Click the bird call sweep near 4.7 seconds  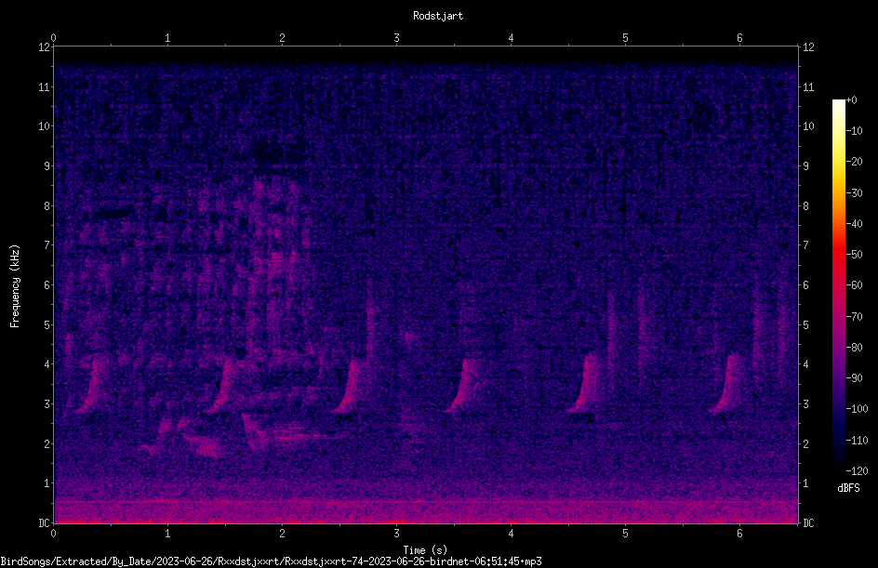coord(585,383)
